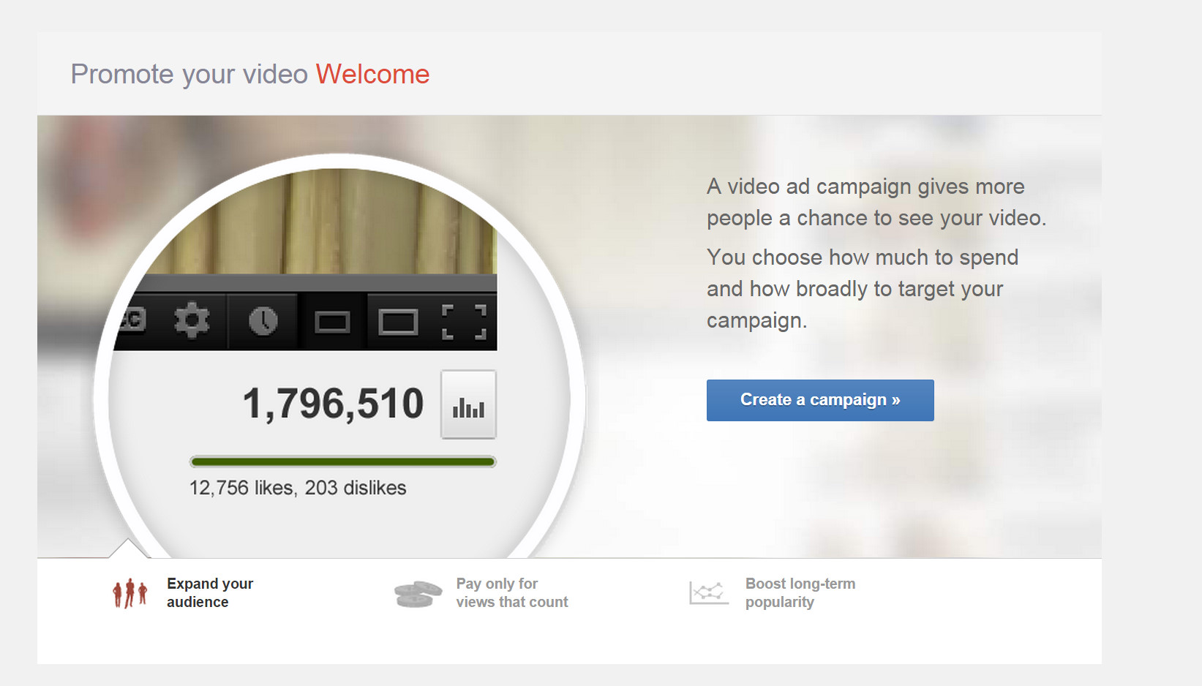
Task: Click the green likes ratio bar
Action: [x=342, y=461]
